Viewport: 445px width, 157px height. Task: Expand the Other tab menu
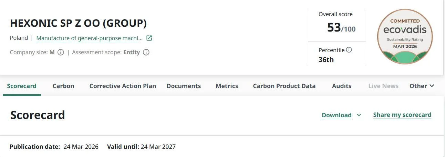pos(422,86)
